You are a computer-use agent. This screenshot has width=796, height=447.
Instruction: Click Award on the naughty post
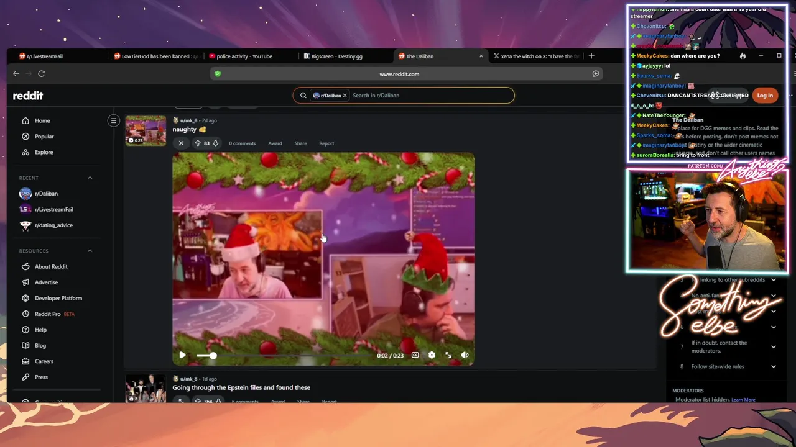point(275,143)
